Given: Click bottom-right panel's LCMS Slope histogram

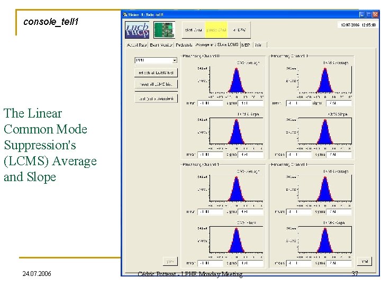Looking at the screenshot, I should [325, 239].
